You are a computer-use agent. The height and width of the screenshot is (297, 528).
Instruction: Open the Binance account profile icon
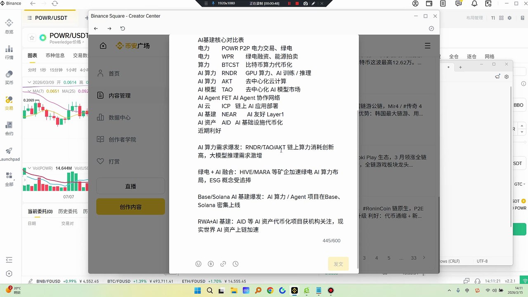click(x=415, y=3)
